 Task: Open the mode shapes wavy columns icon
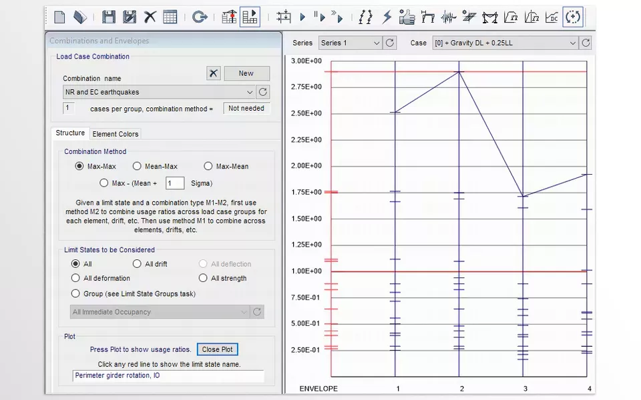(x=365, y=17)
